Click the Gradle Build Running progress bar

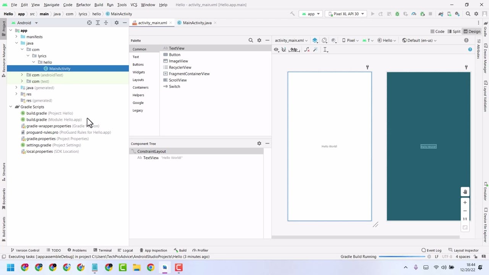tap(402, 257)
